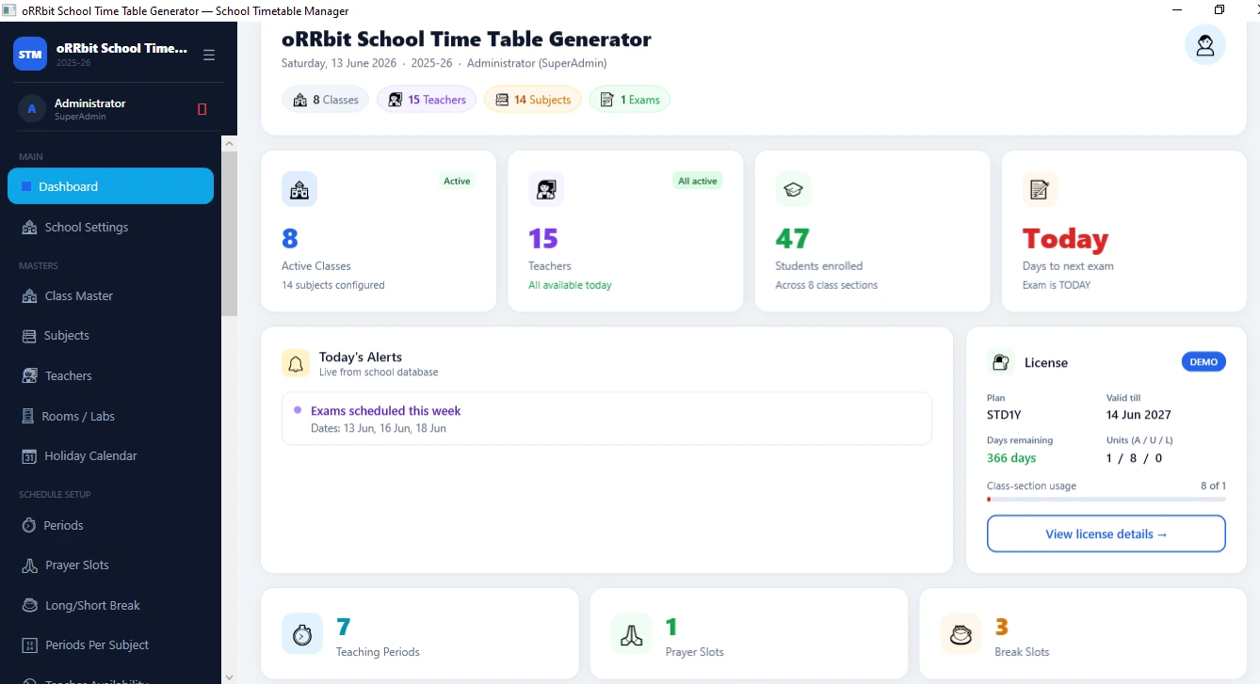
Task: Click the praying hands Prayer Slots icon
Action: pos(631,634)
